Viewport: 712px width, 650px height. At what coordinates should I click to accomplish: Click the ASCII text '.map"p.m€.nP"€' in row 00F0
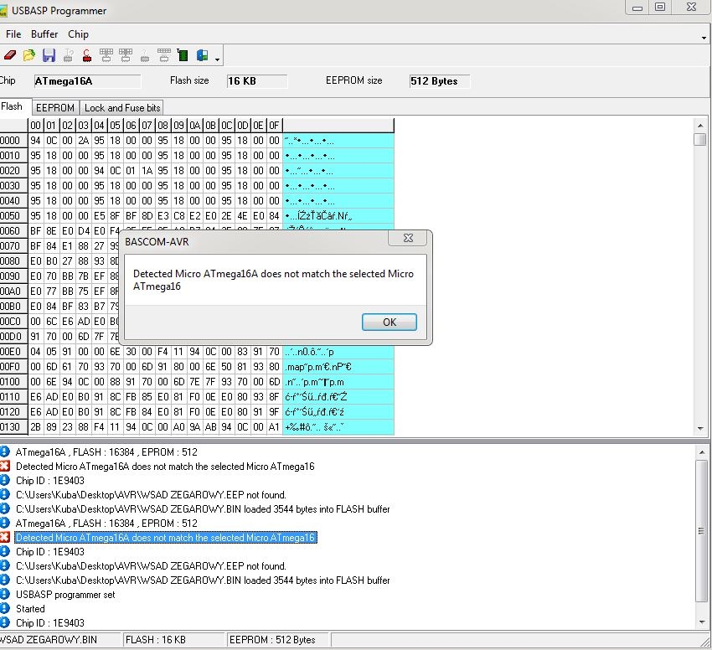[318, 367]
